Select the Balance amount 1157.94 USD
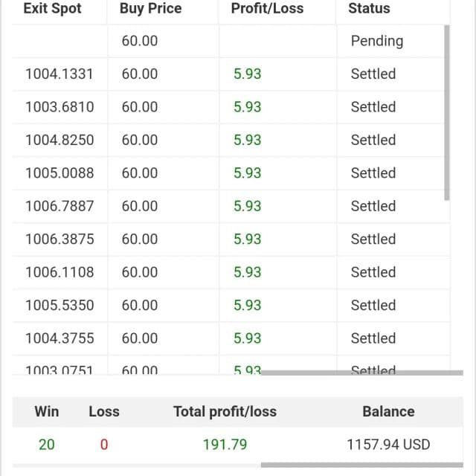 (x=388, y=445)
